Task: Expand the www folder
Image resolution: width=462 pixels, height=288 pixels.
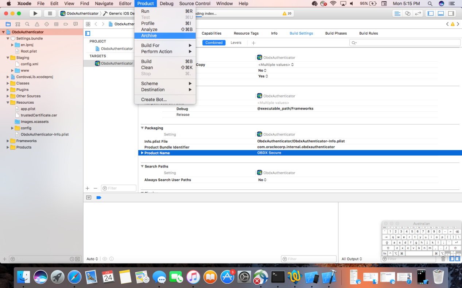Action: tap(12, 70)
